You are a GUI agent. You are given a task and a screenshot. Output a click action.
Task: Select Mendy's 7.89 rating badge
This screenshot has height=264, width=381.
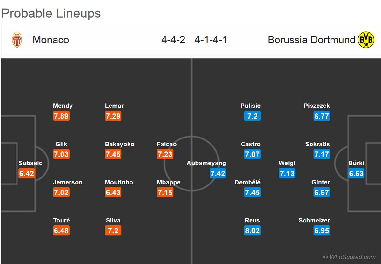tap(61, 116)
